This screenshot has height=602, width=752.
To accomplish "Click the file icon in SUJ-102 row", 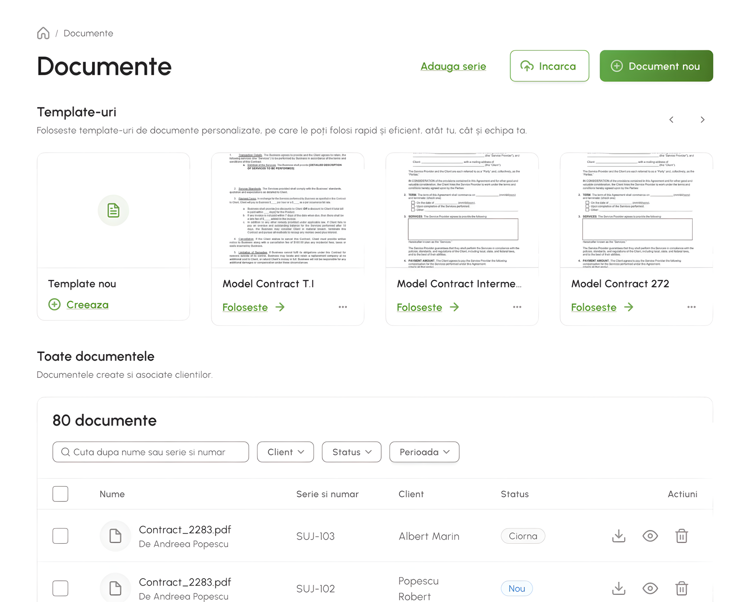I will tap(115, 588).
